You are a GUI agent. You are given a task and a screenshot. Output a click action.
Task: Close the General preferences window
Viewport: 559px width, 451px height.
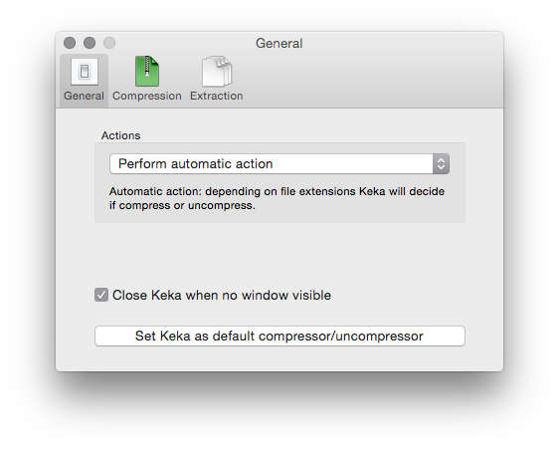click(70, 43)
